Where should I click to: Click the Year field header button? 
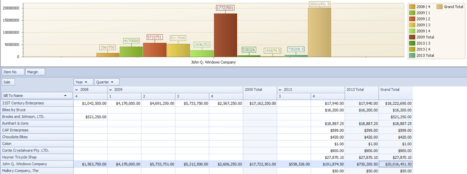tap(83, 82)
